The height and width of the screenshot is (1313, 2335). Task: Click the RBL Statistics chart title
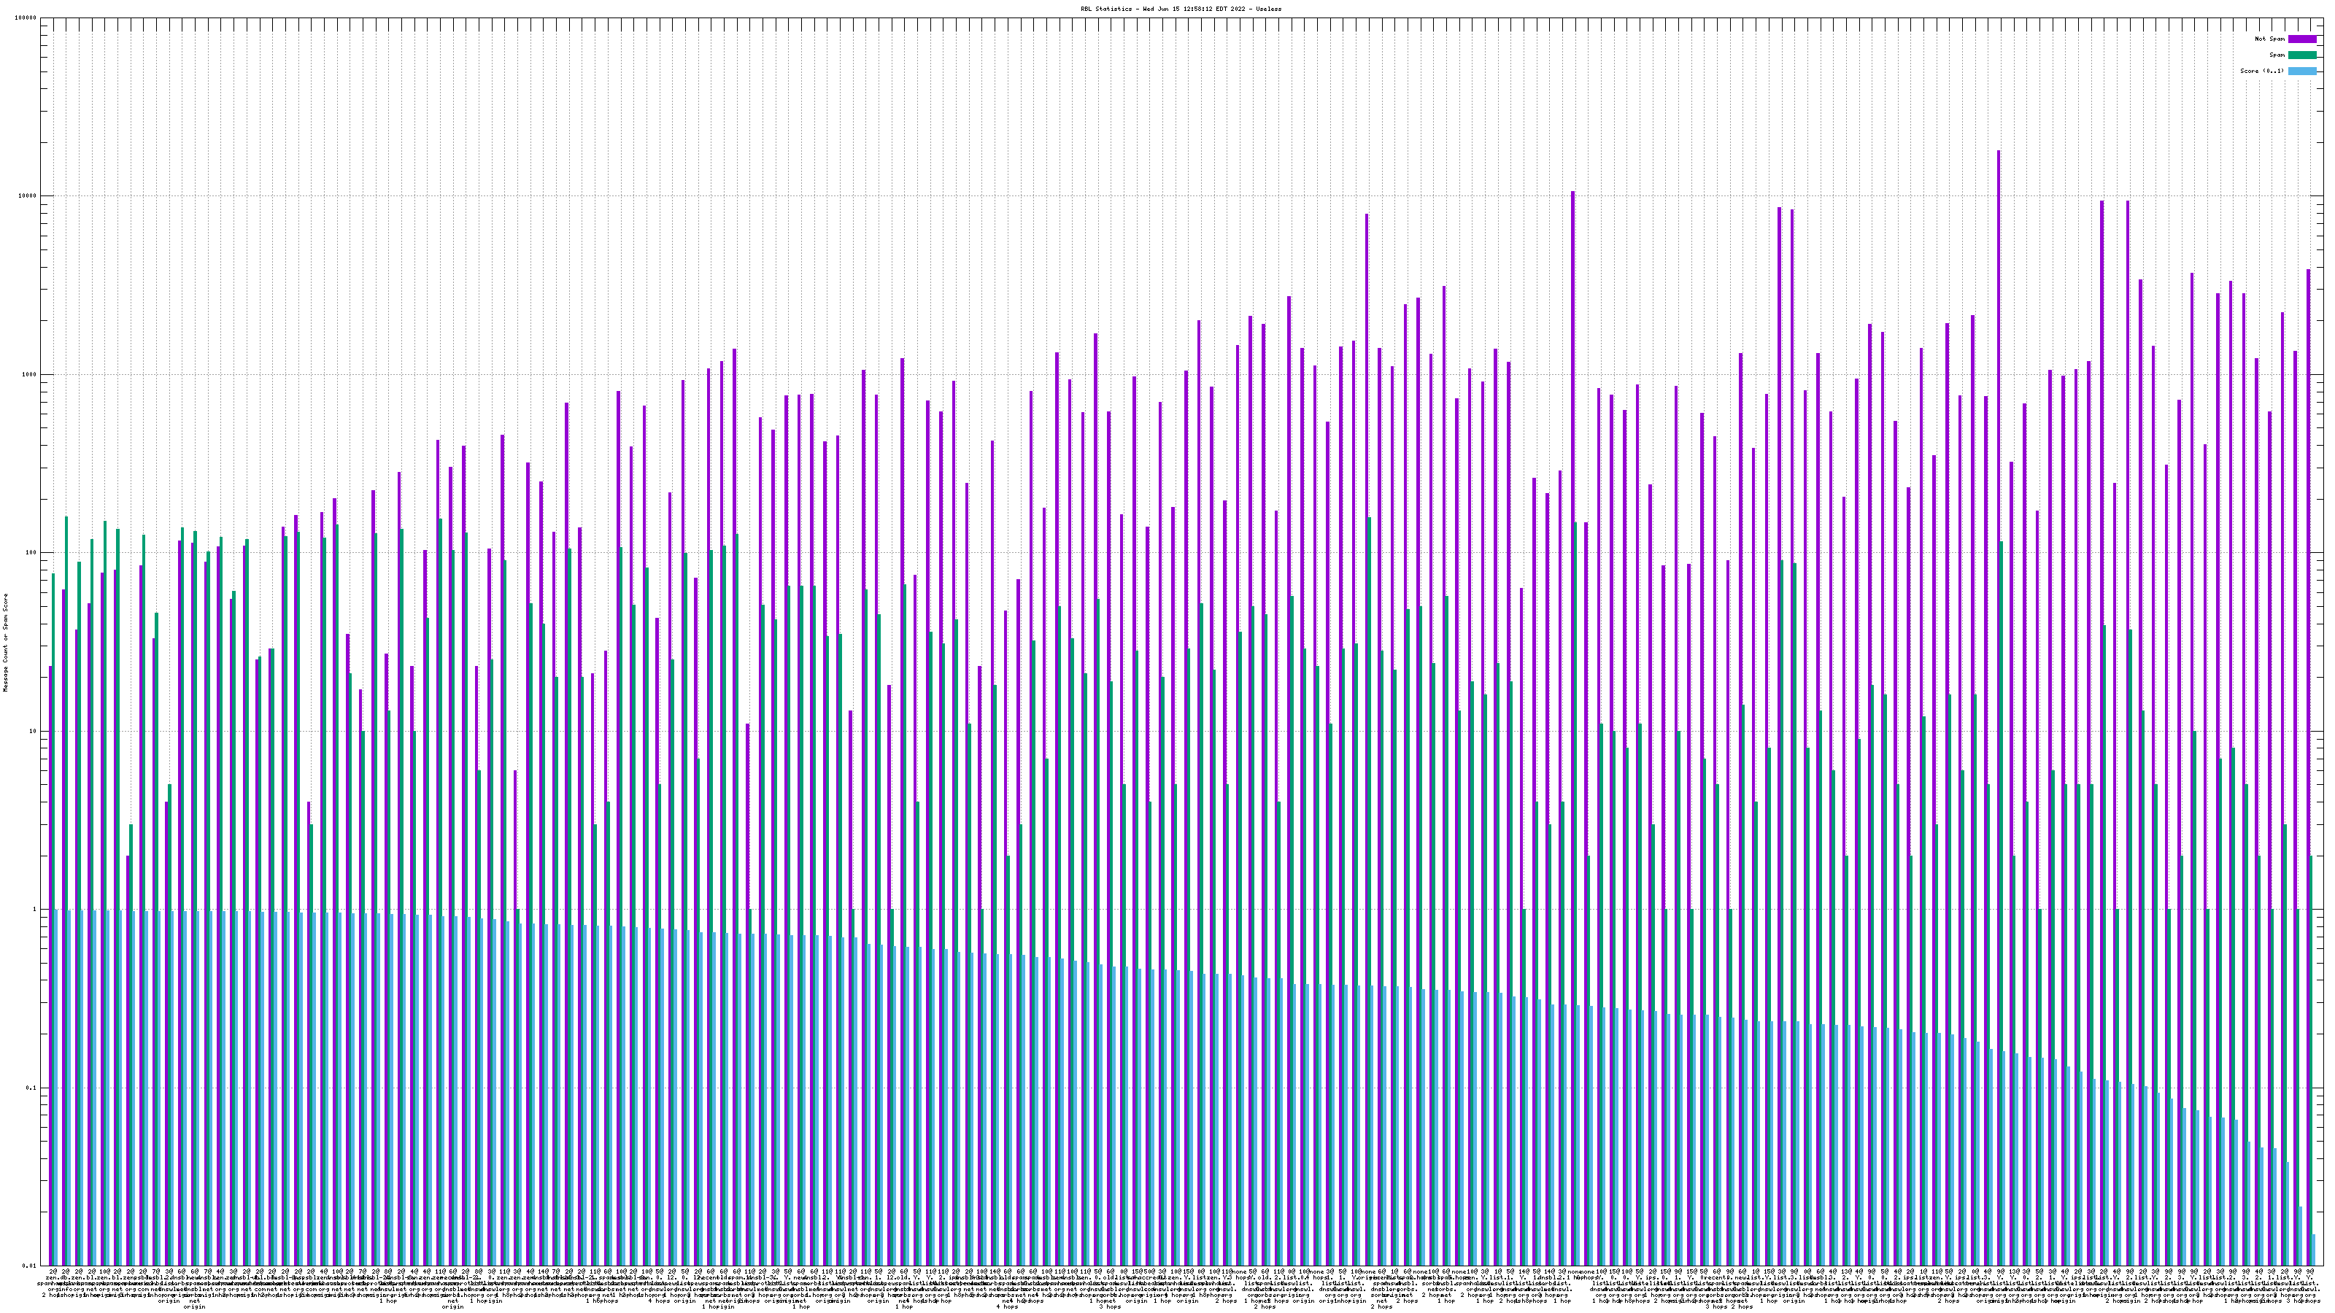[1180, 8]
